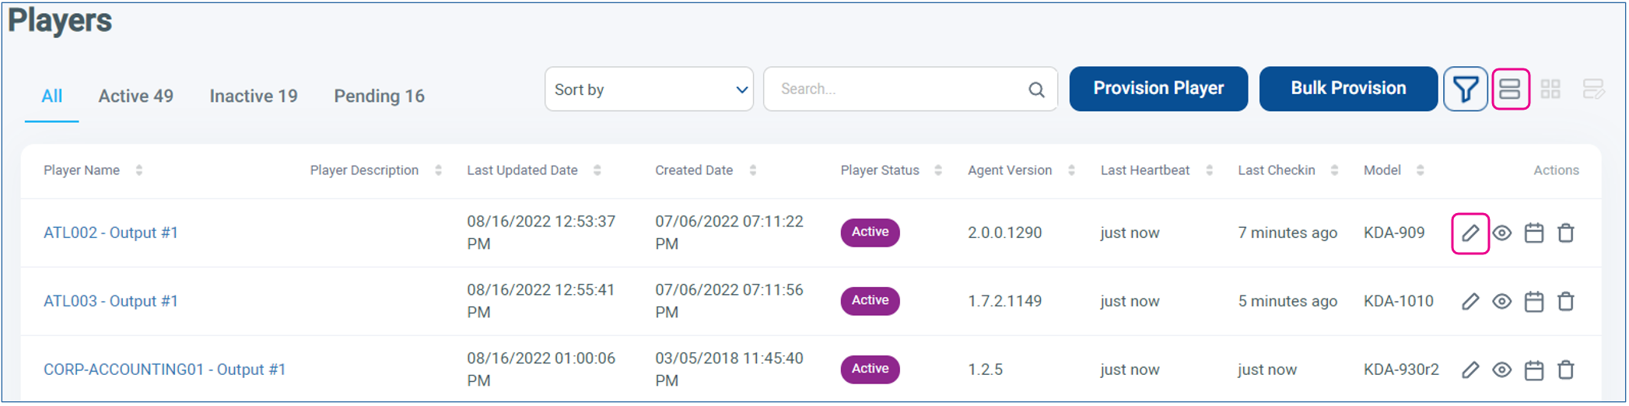Delete the ATL003 - Output #1 player
The height and width of the screenshot is (406, 1629).
pyautogui.click(x=1565, y=302)
